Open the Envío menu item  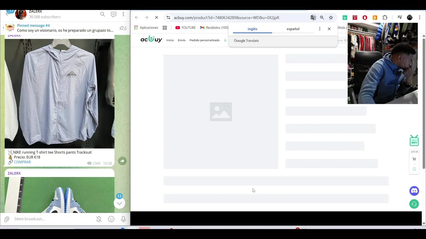(x=182, y=40)
